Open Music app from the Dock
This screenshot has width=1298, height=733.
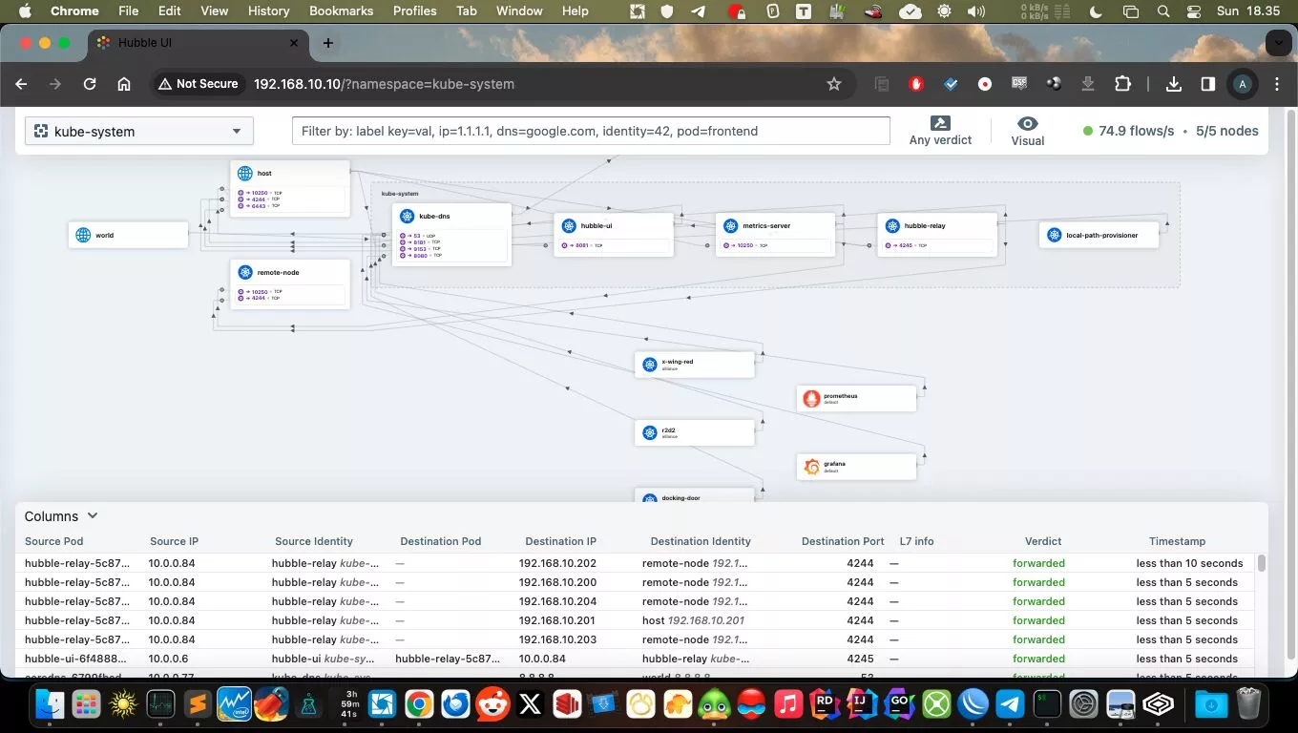pos(787,705)
